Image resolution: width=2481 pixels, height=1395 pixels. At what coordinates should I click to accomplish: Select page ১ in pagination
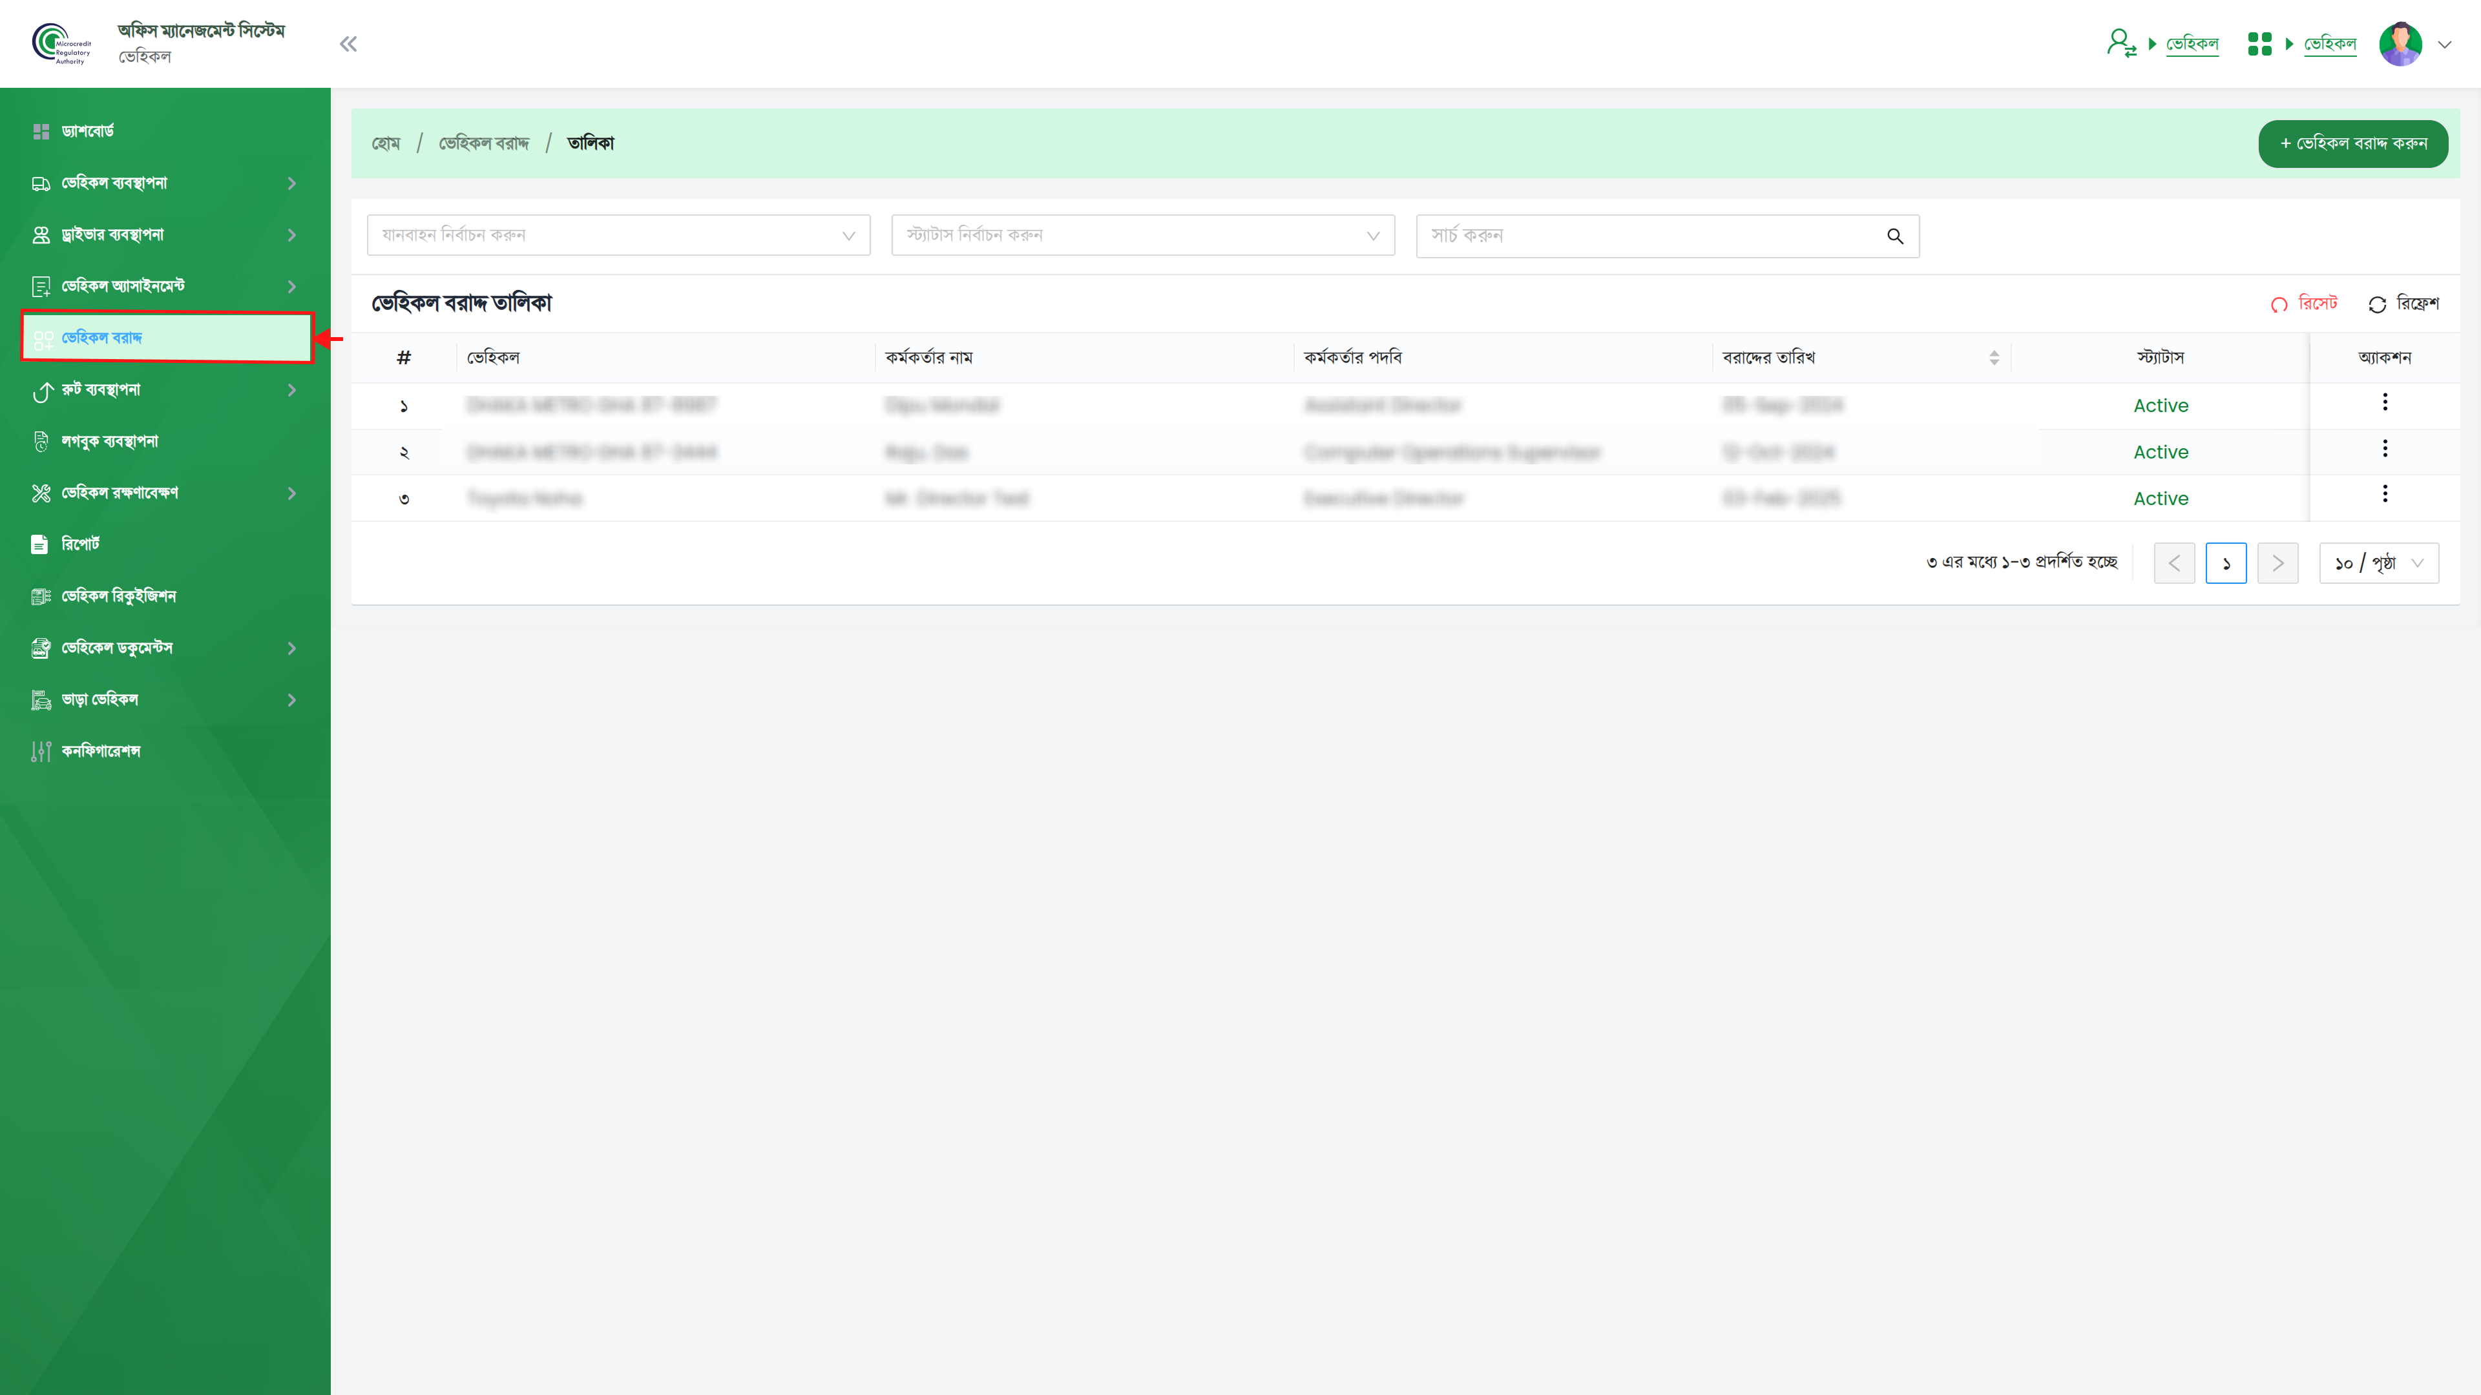[2226, 563]
